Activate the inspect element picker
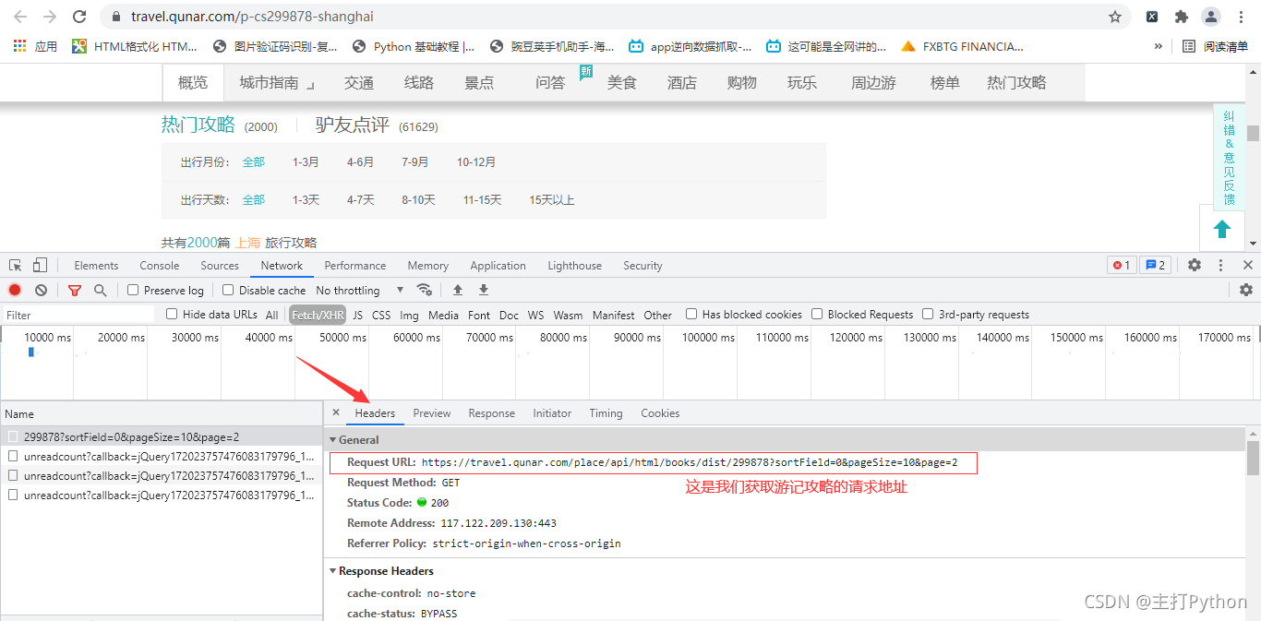This screenshot has height=621, width=1261. tap(16, 266)
